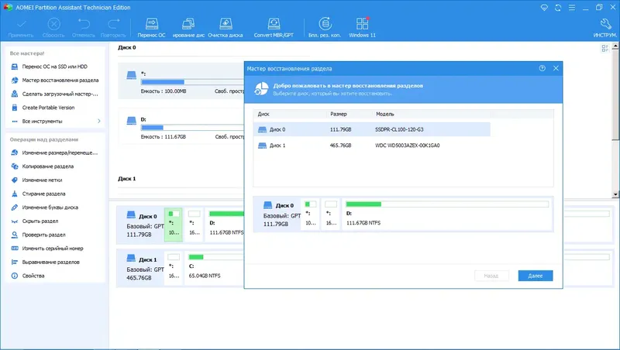Image resolution: width=620 pixels, height=350 pixels.
Task: Select the 16MB partition on main Disk 1
Action: pyautogui.click(x=174, y=267)
